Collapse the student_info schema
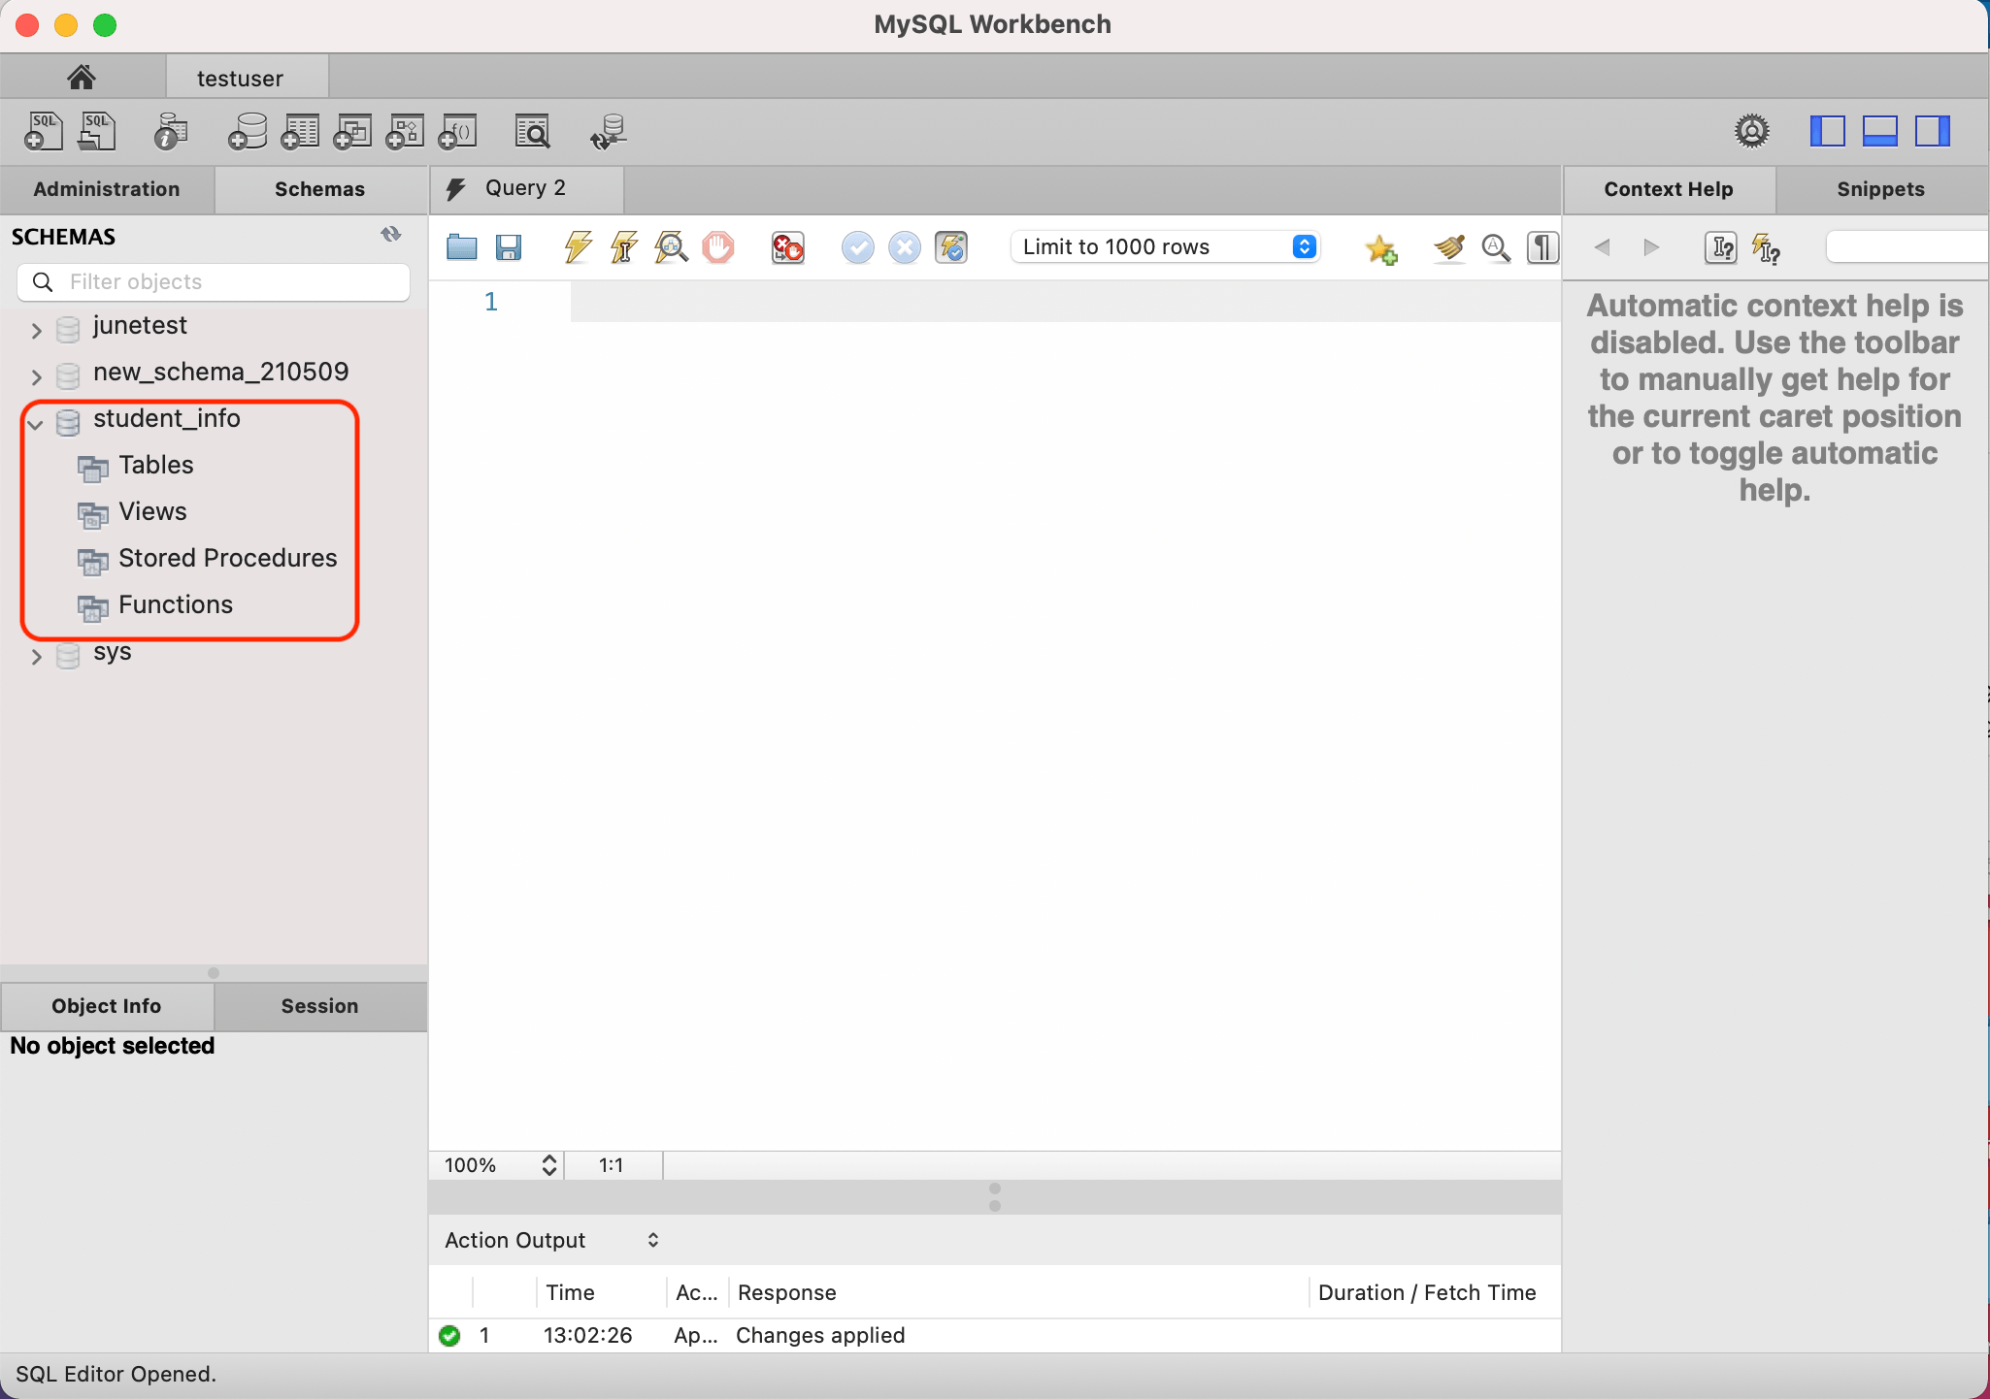Screen dimensions: 1990x1399 coord(36,424)
